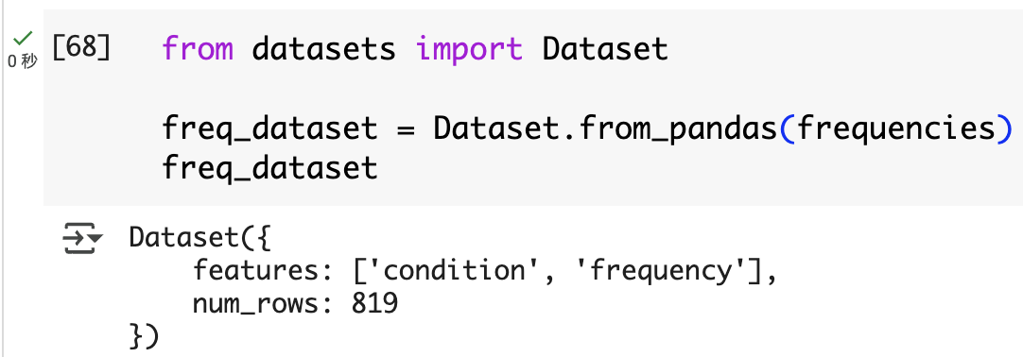
Task: Click the freq_dataset variable in assignment line
Action: click(270, 129)
